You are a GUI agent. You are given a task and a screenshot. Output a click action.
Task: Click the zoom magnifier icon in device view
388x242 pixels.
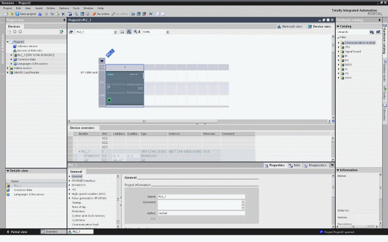pyautogui.click(x=136, y=32)
